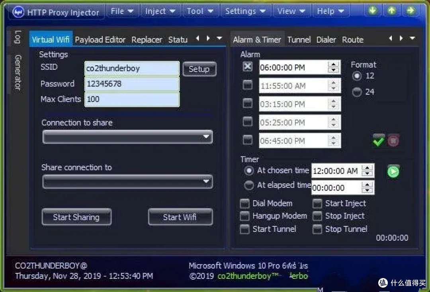Click the Setup button
430x292 pixels.
pyautogui.click(x=199, y=69)
